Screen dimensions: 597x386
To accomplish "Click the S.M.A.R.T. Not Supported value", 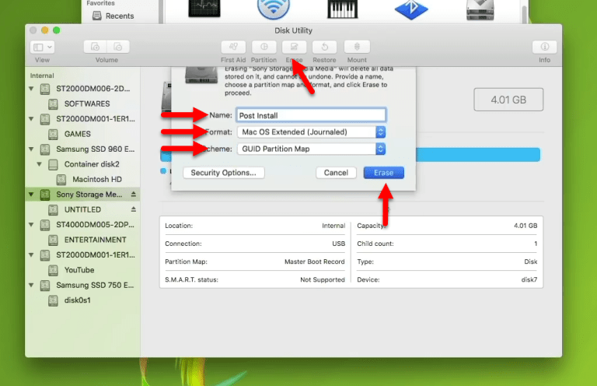I will click(x=322, y=279).
